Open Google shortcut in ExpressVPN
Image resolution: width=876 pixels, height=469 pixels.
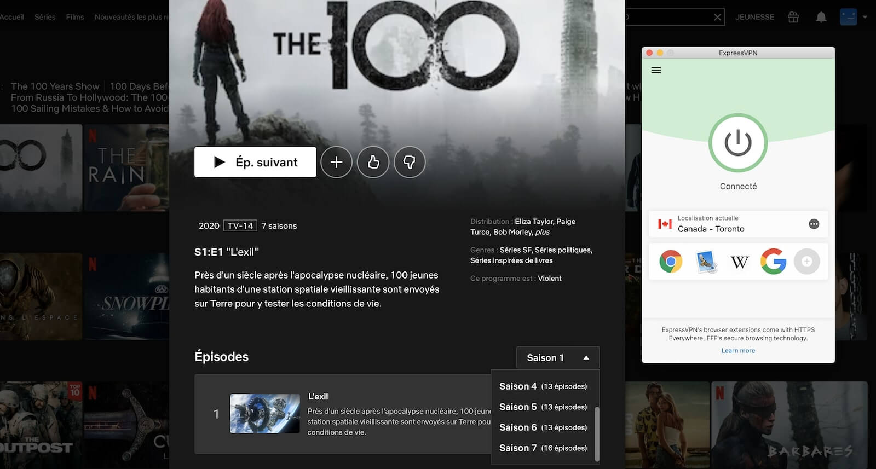[773, 262]
